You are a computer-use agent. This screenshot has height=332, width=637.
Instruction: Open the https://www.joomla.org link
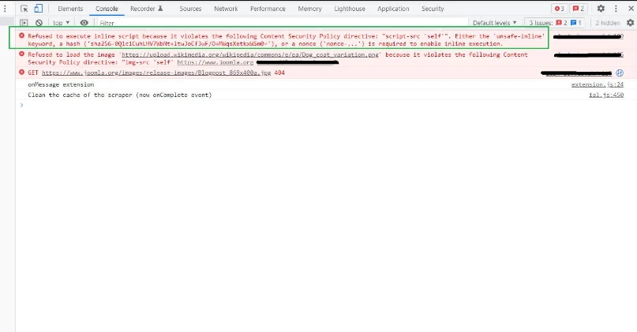click(215, 62)
